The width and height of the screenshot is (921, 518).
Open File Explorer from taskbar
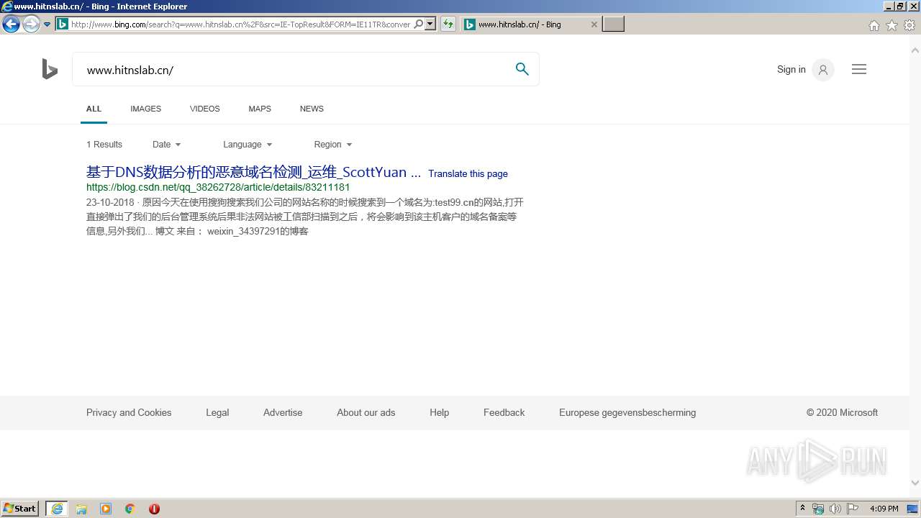[81, 509]
